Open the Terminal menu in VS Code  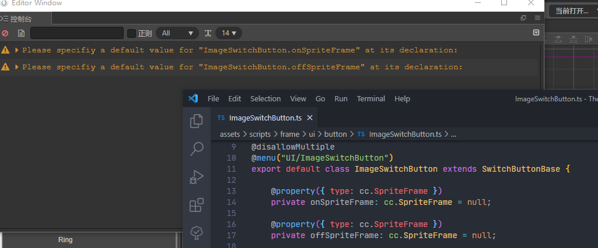coord(371,99)
